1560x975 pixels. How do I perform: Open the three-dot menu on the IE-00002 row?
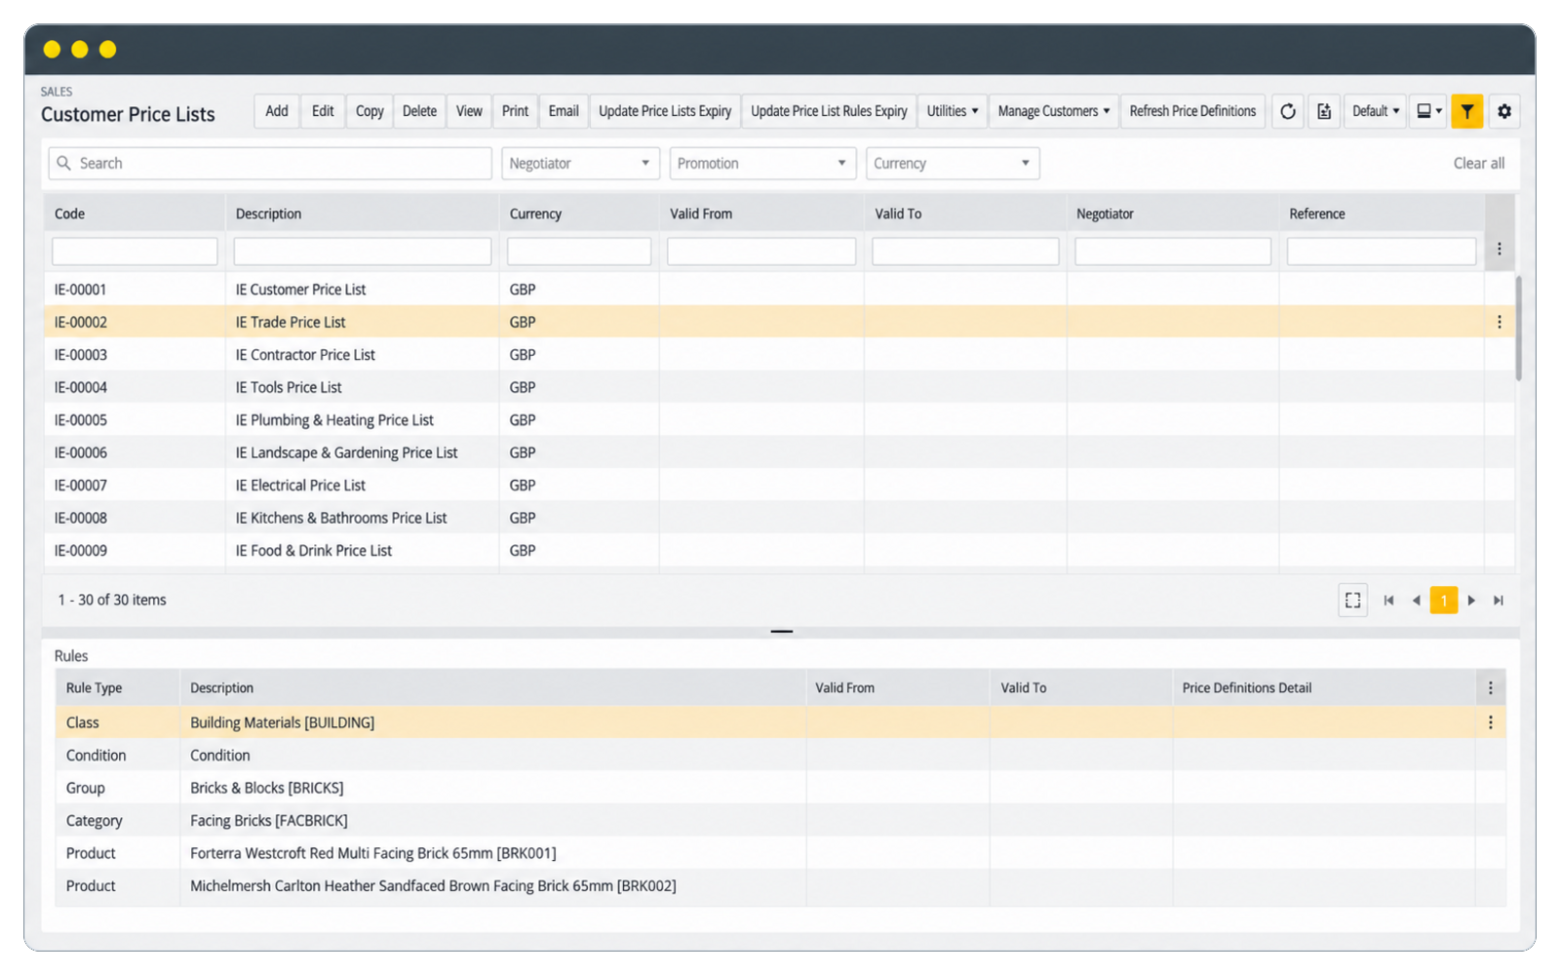pos(1500,322)
